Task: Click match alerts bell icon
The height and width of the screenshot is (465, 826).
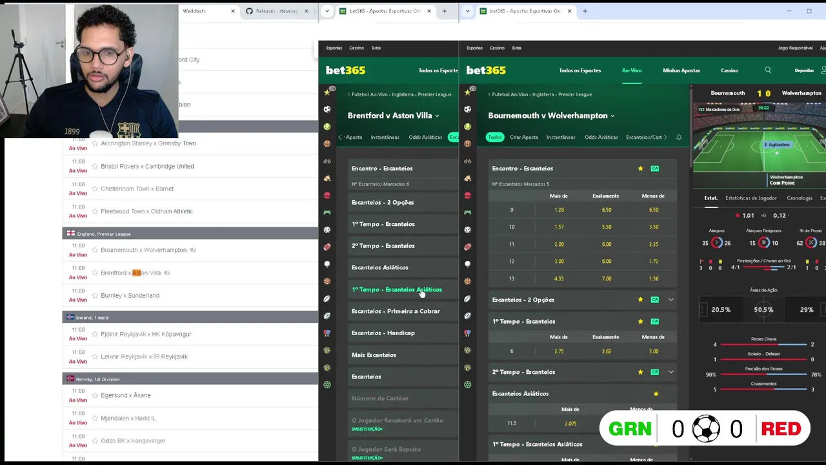Action: click(679, 138)
